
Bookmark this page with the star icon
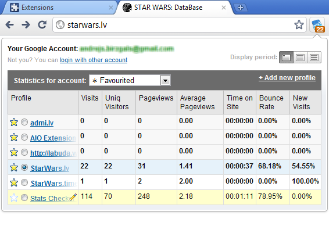(299, 25)
